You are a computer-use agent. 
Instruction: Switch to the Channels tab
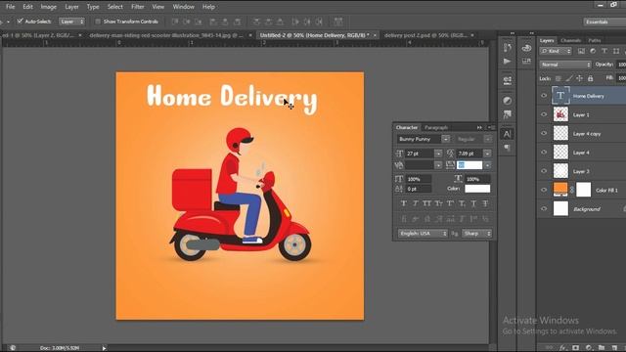coord(570,40)
